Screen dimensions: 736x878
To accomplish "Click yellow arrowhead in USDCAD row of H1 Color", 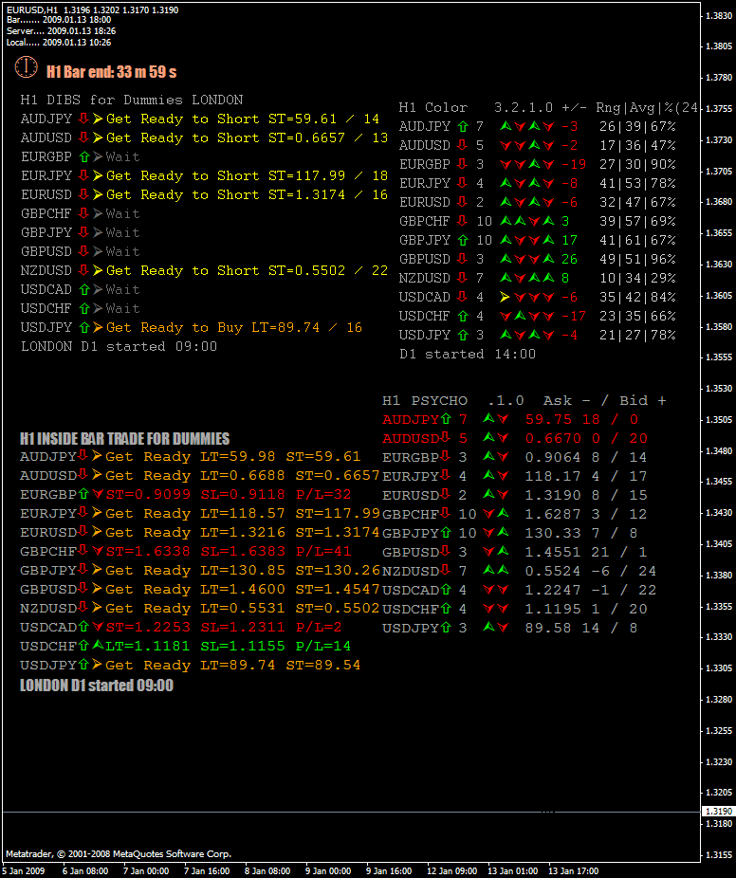I will point(505,297).
